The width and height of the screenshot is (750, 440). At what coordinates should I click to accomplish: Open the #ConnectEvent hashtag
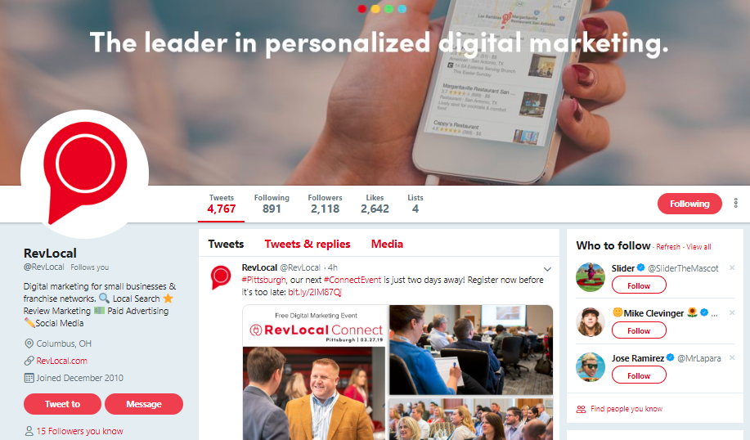coord(352,280)
